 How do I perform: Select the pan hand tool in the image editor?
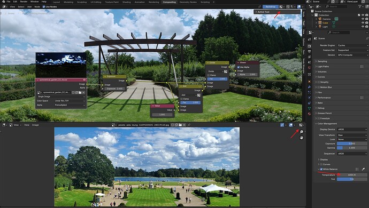pyautogui.click(x=302, y=138)
